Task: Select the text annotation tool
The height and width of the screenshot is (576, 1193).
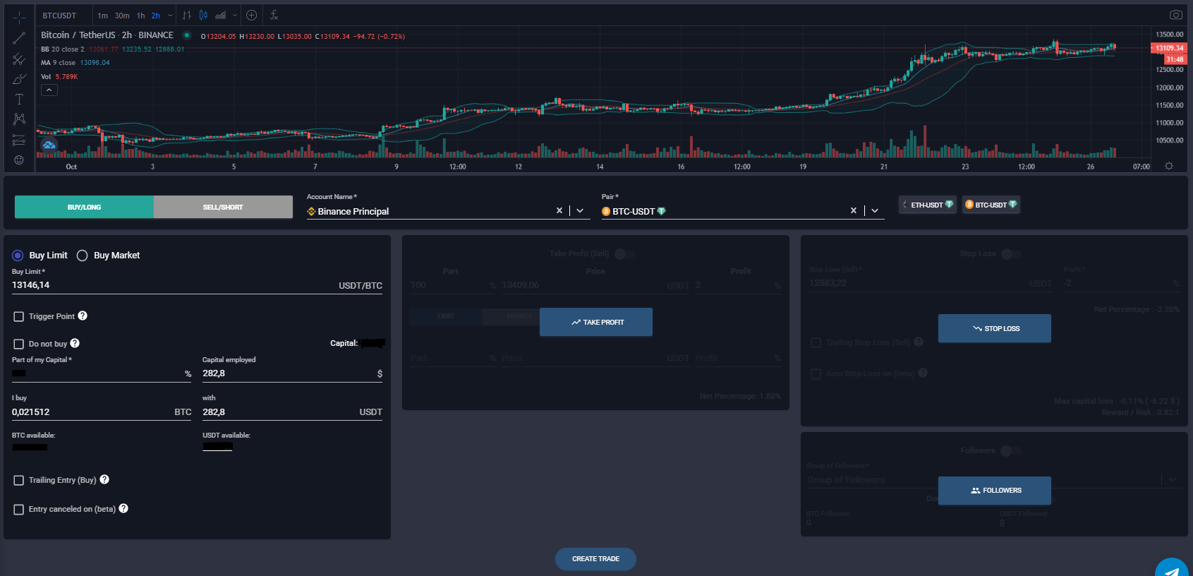Action: 19,100
